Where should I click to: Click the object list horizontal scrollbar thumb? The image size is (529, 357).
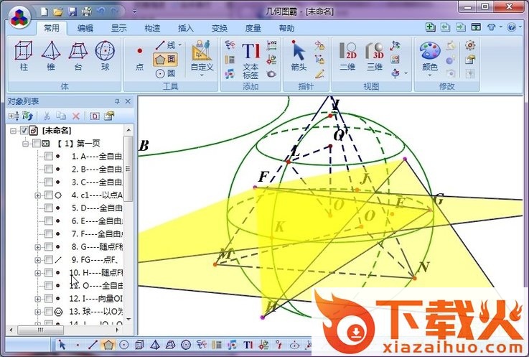(40, 330)
